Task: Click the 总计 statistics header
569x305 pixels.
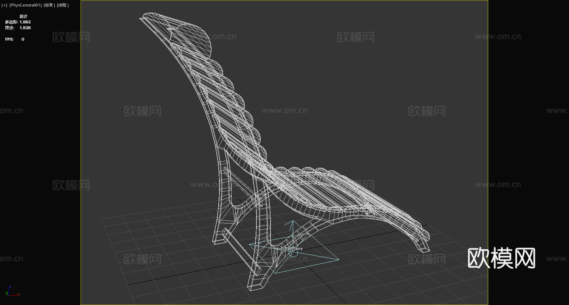Action: [x=23, y=16]
